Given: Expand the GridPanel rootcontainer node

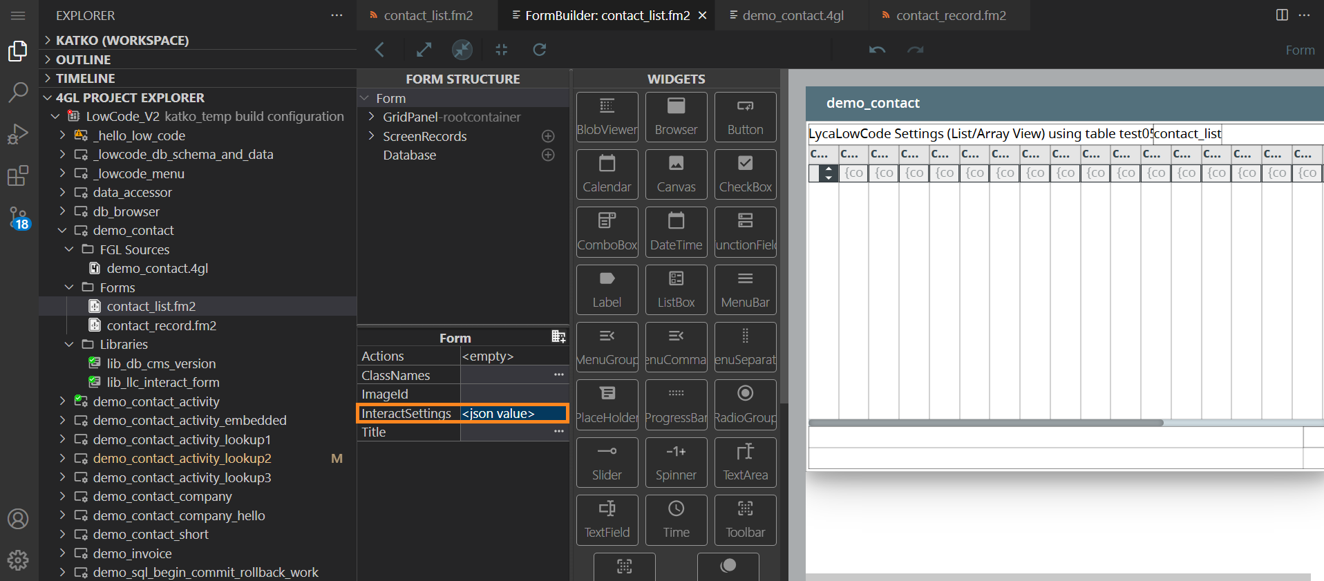Looking at the screenshot, I should 371,117.
